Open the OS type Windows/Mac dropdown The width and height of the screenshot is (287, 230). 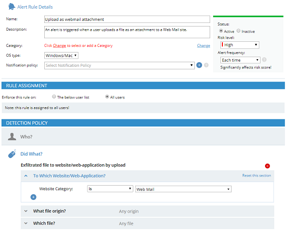point(61,56)
